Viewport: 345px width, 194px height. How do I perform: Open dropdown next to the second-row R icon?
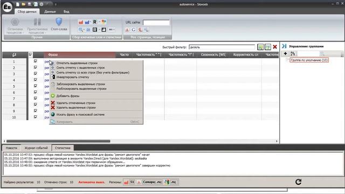99,30
